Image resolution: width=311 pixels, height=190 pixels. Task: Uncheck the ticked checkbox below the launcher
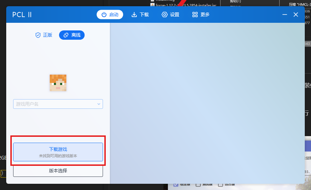[x=176, y=185]
